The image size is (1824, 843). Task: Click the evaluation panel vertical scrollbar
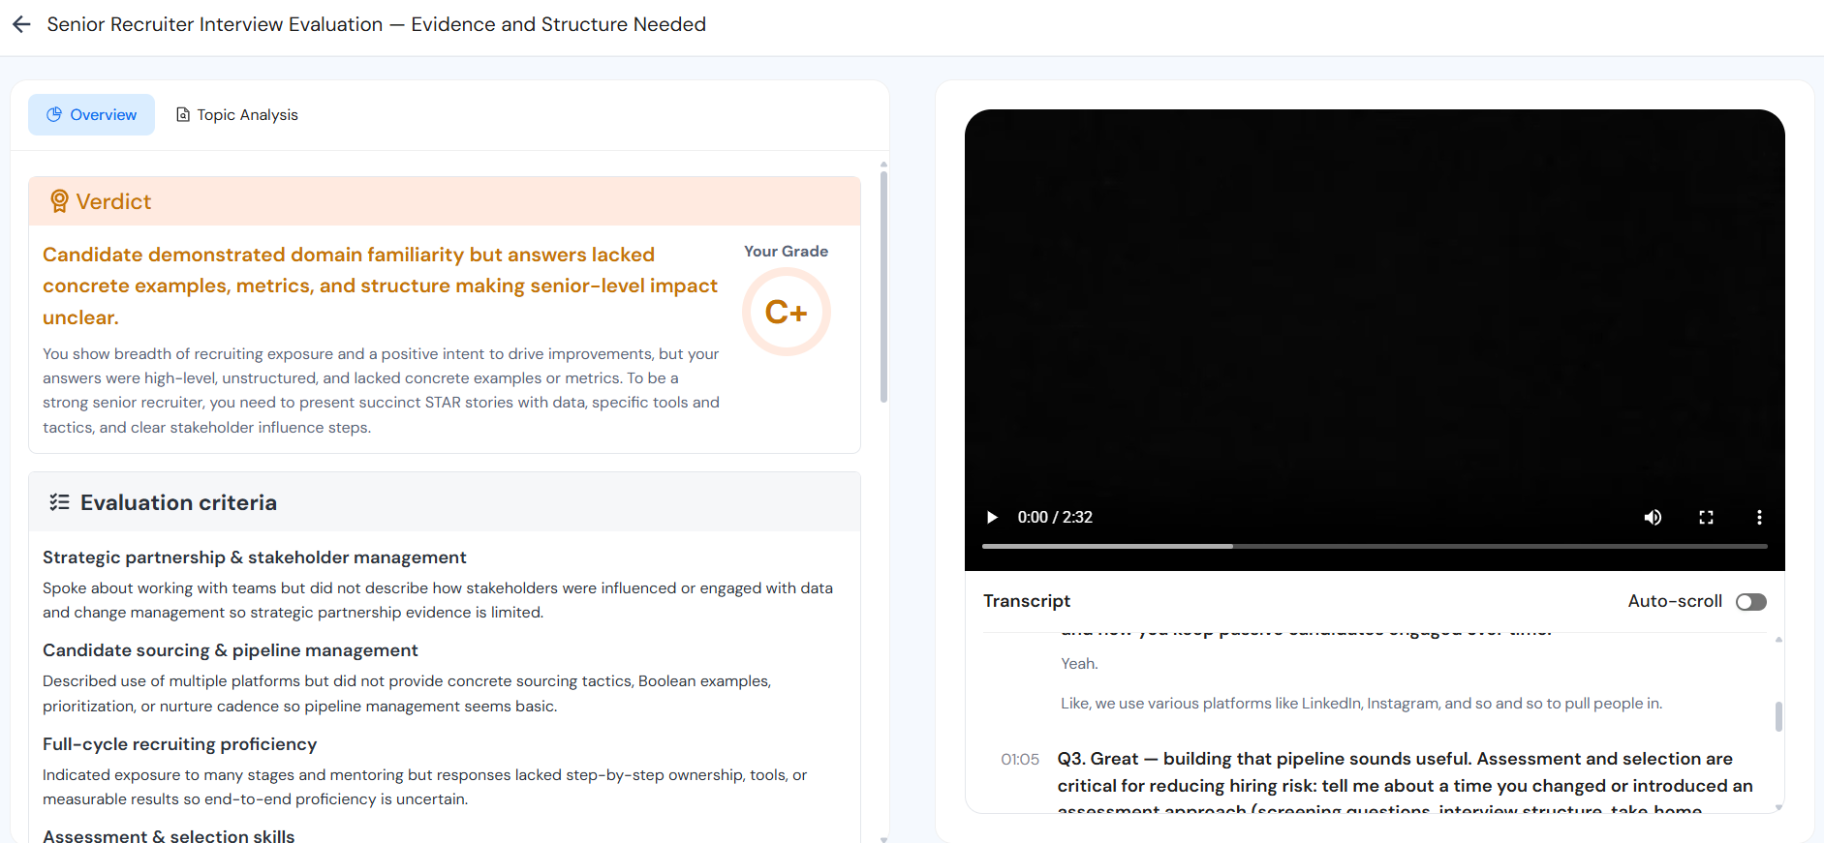(x=883, y=286)
